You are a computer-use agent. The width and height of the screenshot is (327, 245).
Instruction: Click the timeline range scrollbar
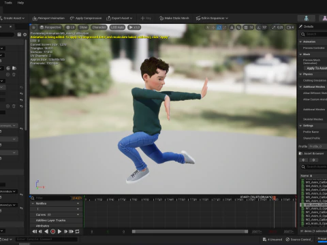(x=190, y=231)
